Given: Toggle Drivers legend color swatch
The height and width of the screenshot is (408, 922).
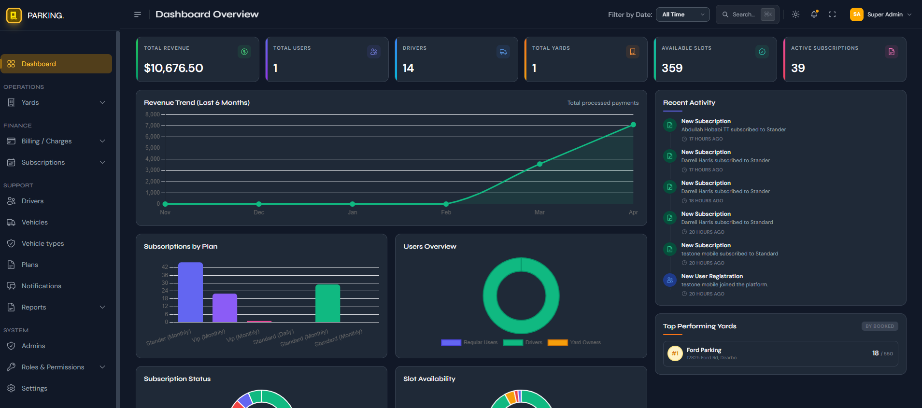Looking at the screenshot, I should tap(513, 343).
